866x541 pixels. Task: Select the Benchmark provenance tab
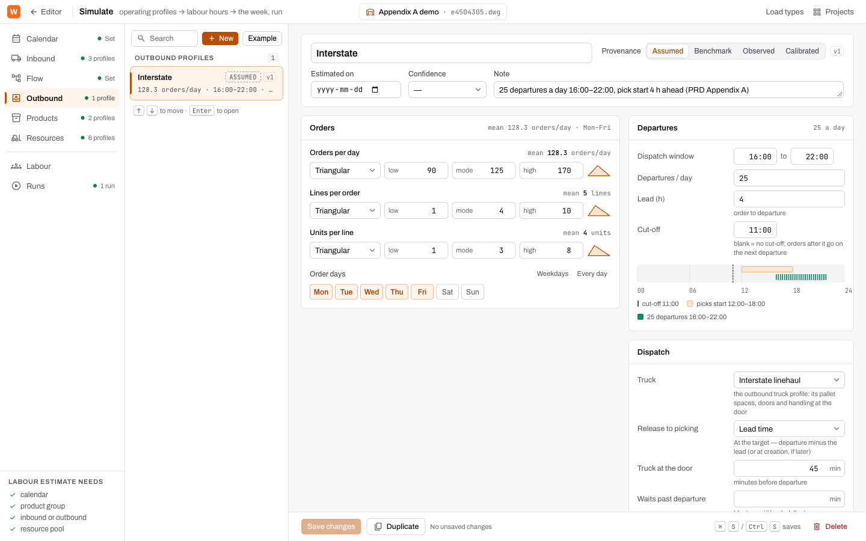(713, 51)
